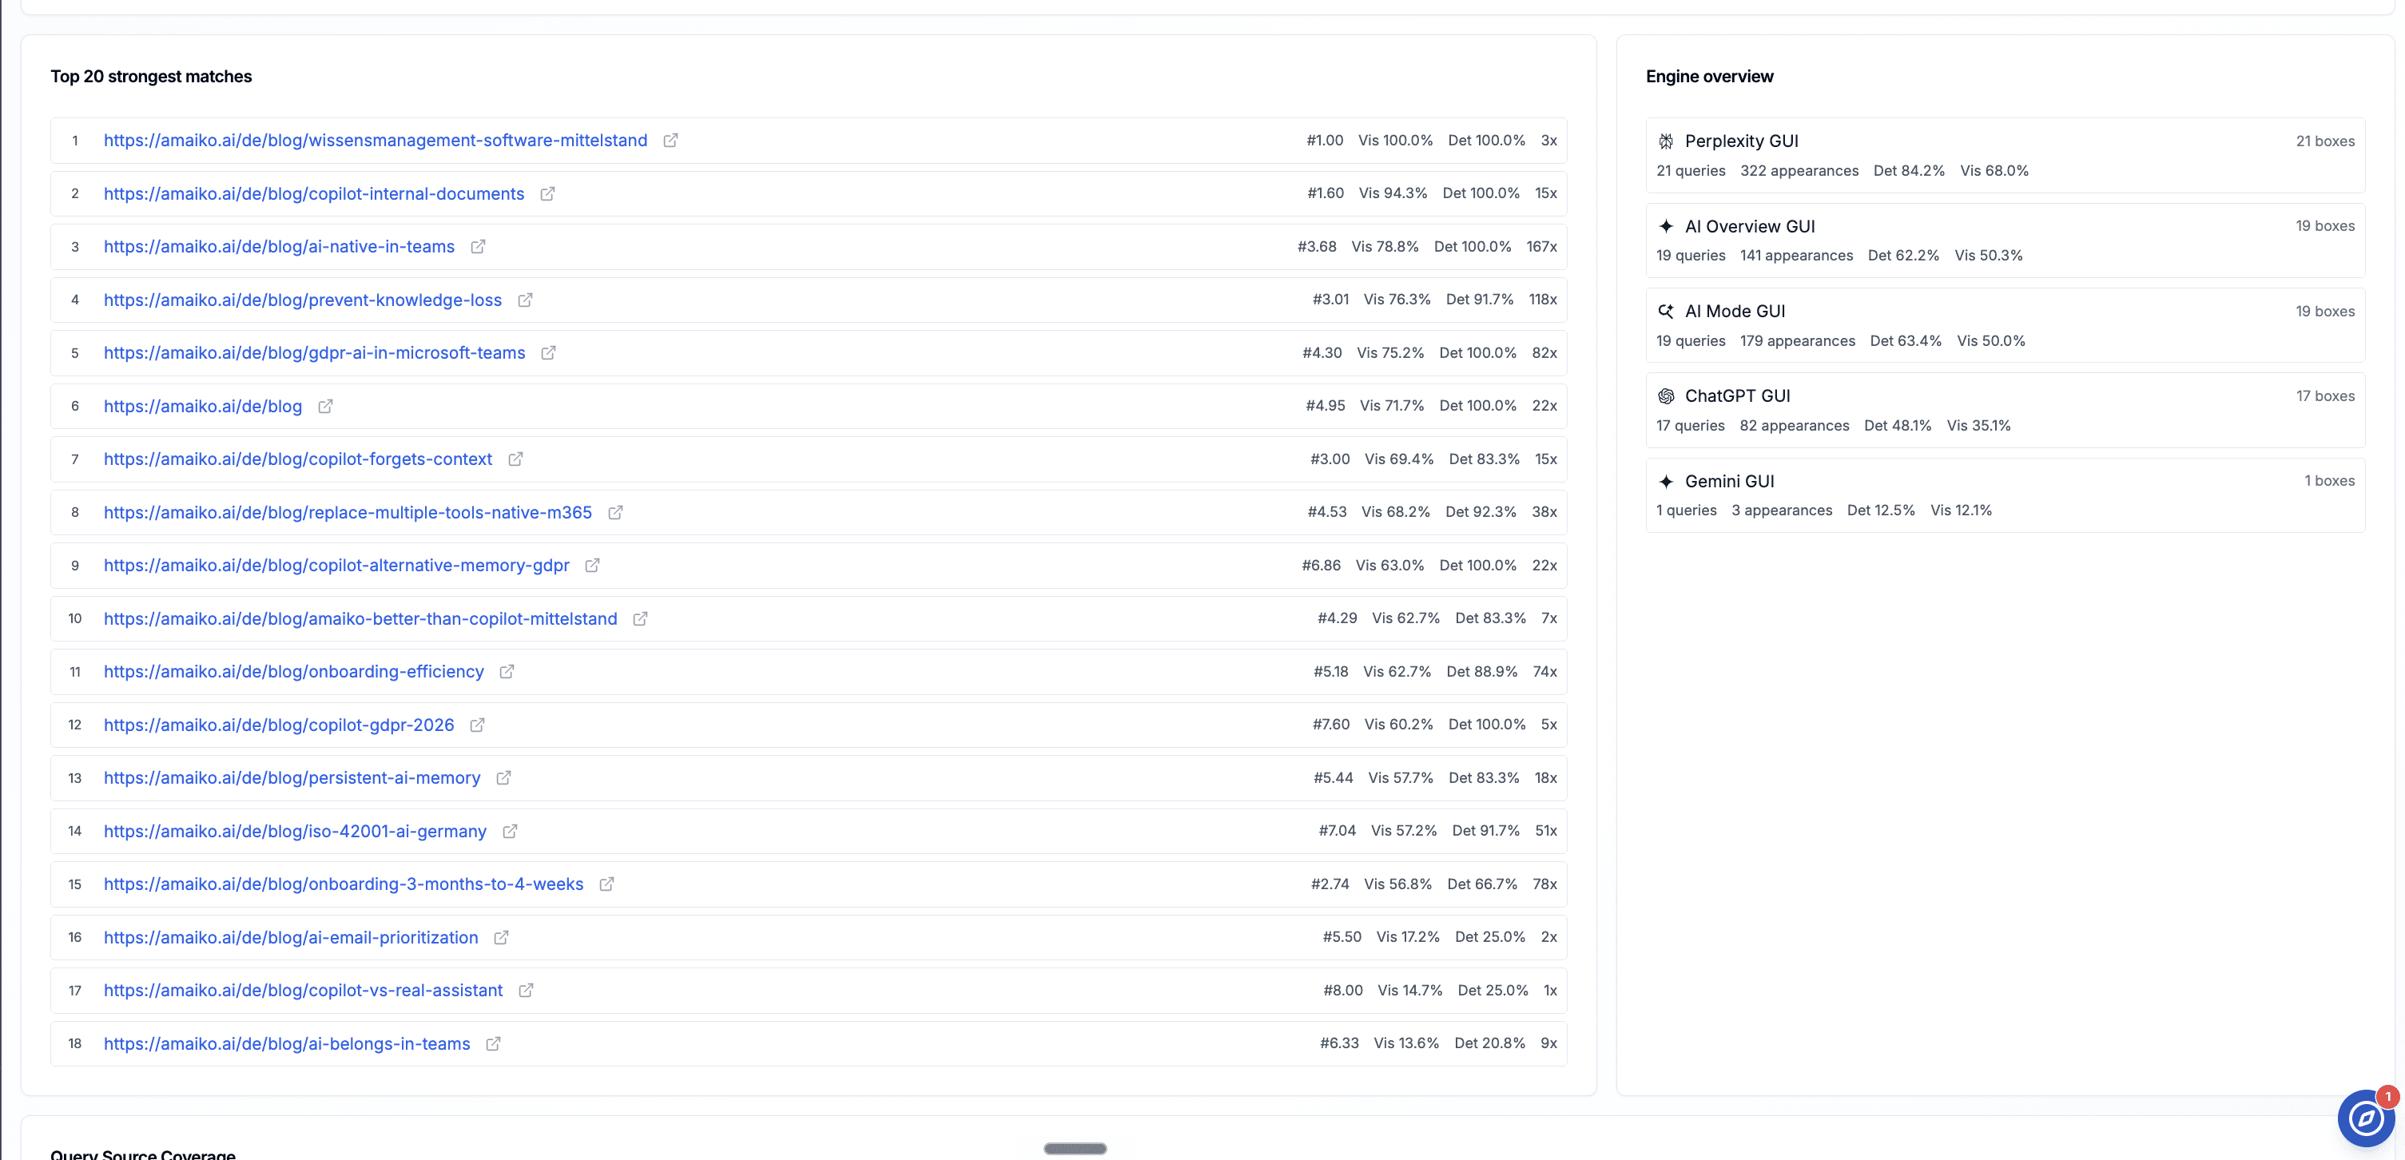Select the AI Mode GUI engine title

coord(1735,311)
